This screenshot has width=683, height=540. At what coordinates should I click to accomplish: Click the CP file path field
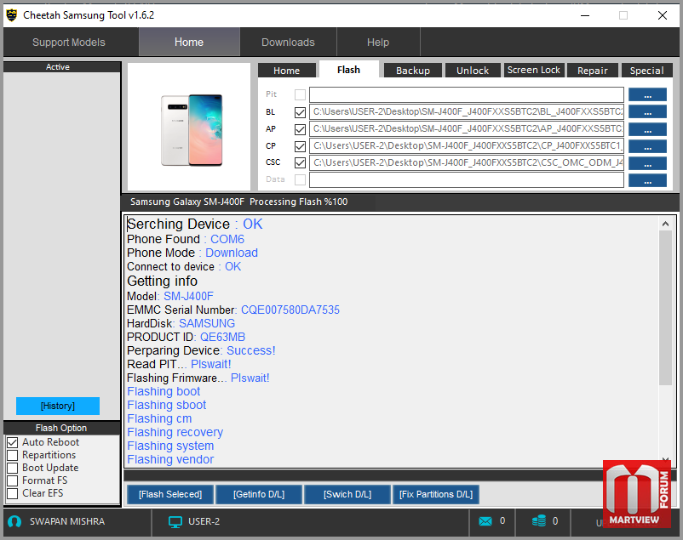[467, 145]
